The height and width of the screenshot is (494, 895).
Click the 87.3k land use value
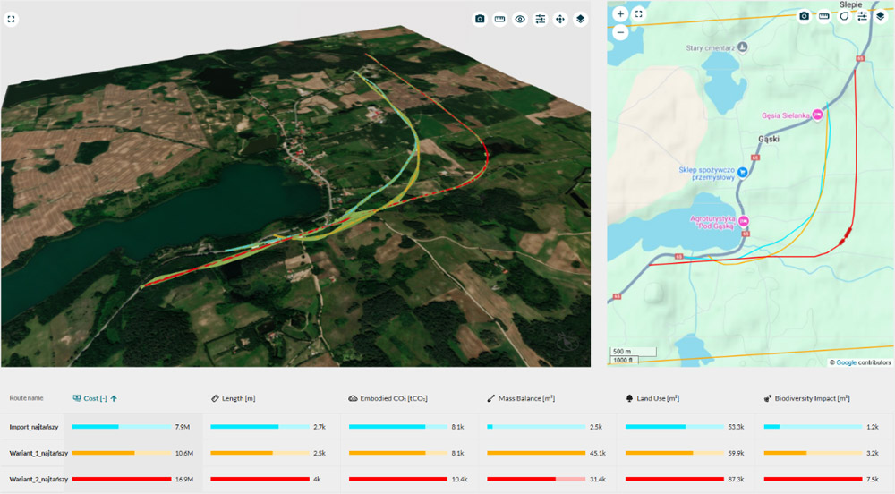tap(736, 479)
